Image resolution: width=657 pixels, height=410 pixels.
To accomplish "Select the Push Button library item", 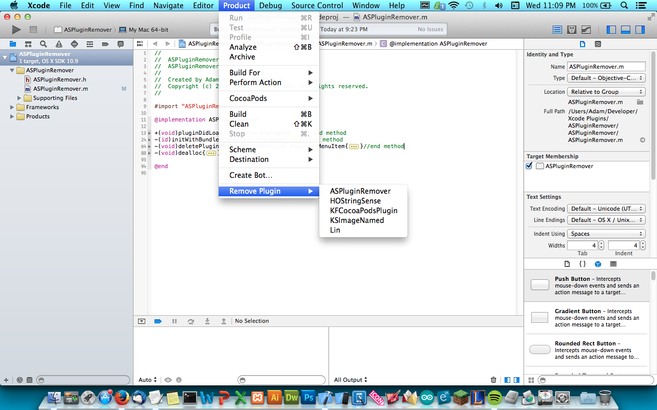I will pos(588,286).
